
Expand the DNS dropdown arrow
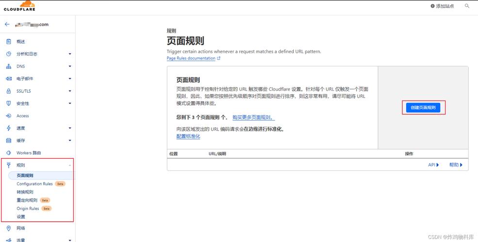[70, 66]
